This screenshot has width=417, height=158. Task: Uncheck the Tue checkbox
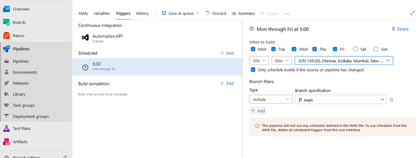[x=273, y=49]
